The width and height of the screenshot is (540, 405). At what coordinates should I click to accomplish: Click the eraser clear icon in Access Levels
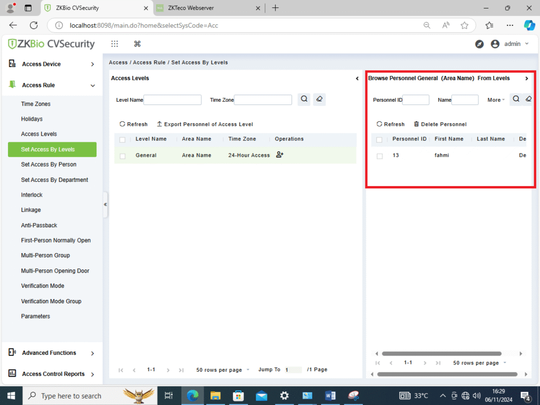click(319, 99)
